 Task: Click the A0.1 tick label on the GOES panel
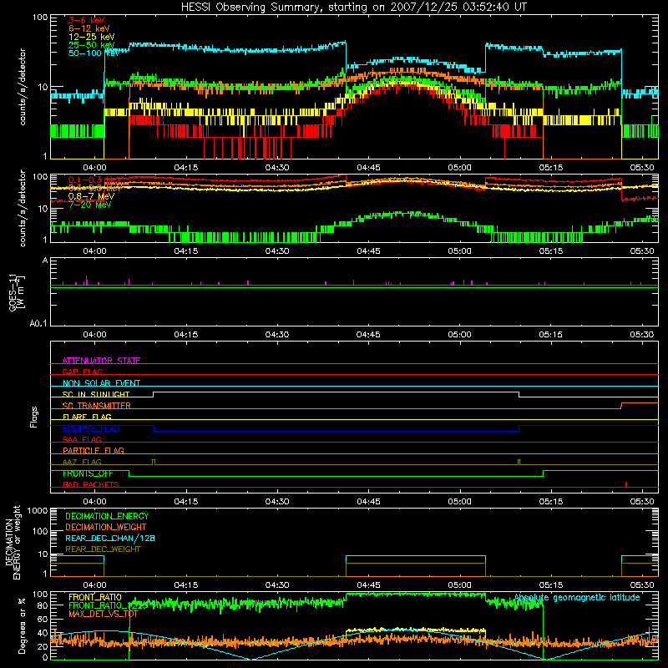click(38, 324)
